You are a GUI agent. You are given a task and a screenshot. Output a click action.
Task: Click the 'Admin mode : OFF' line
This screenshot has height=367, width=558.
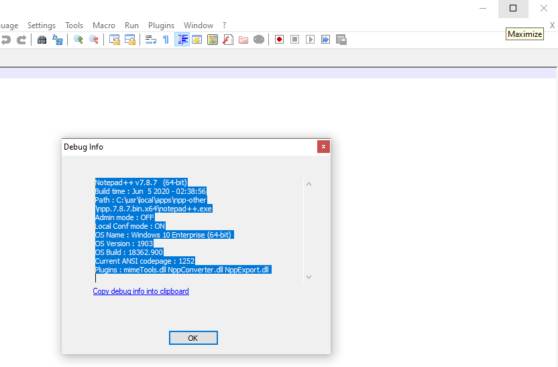[125, 217]
